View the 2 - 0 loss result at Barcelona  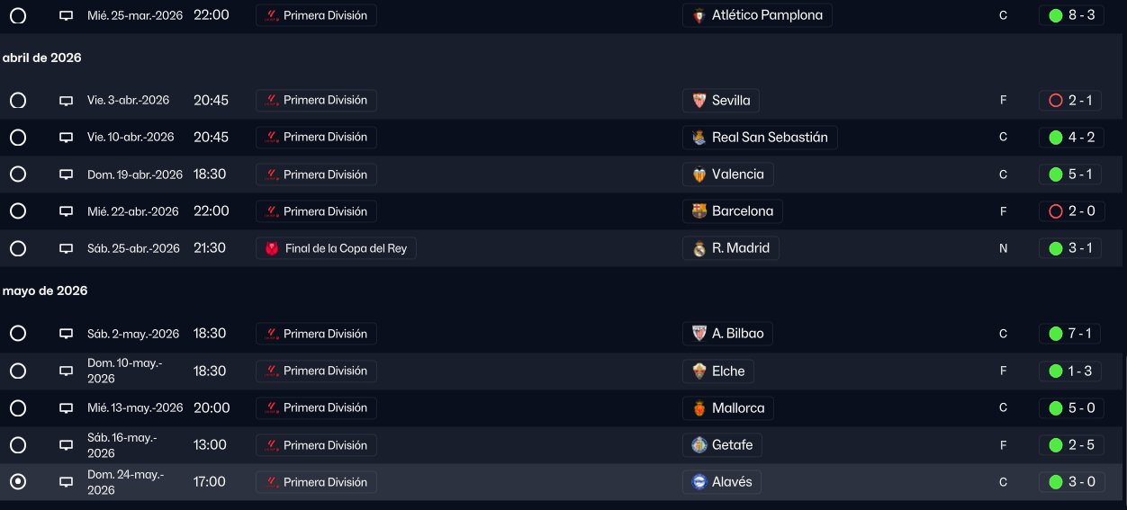pos(1080,211)
